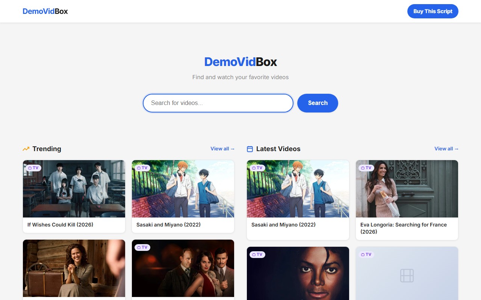This screenshot has width=481, height=300.
Task: Open View all link for Latest Videos
Action: [x=446, y=148]
